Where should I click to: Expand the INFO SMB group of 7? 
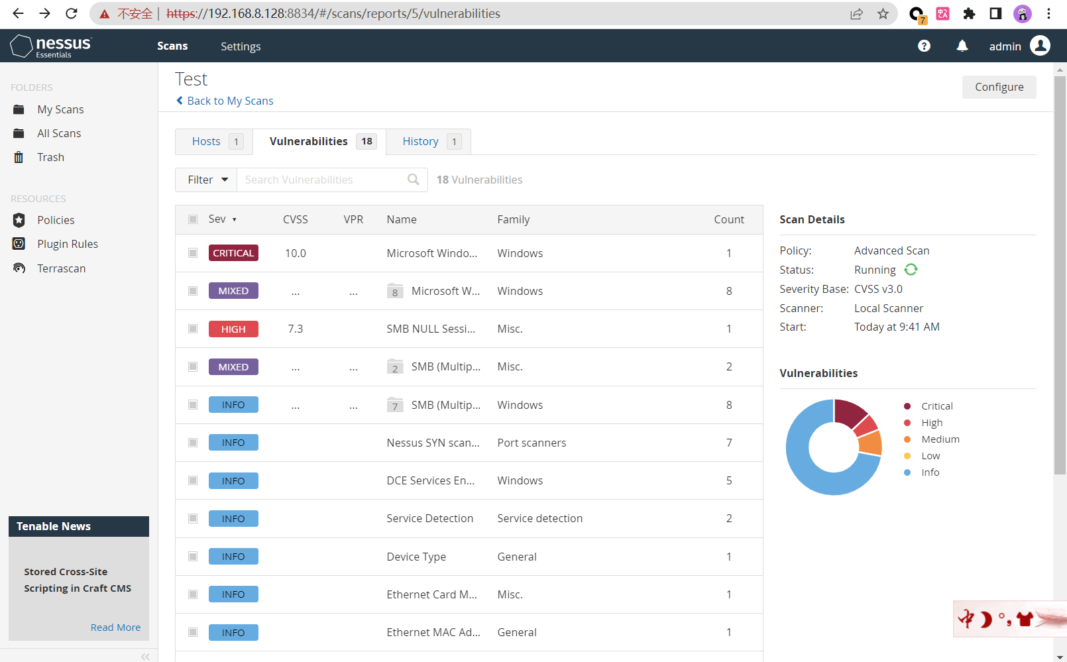click(395, 405)
